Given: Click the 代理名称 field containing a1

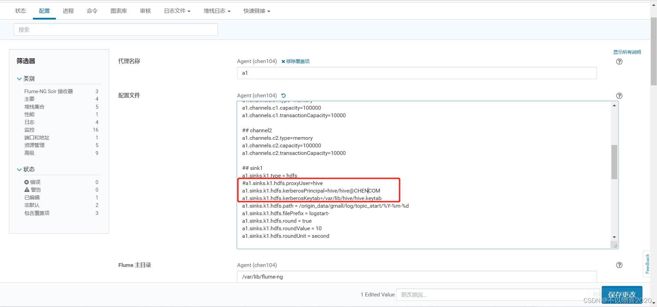Looking at the screenshot, I should click(417, 73).
